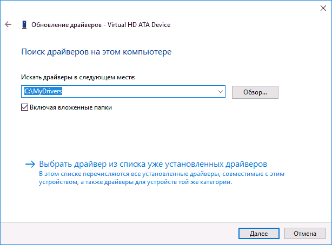Proceed by clicking the Далее button
This screenshot has width=332, height=245.
(259, 233)
